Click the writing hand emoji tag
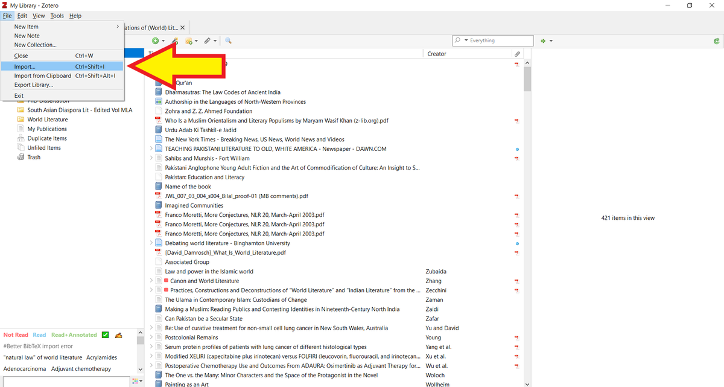 tap(118, 334)
